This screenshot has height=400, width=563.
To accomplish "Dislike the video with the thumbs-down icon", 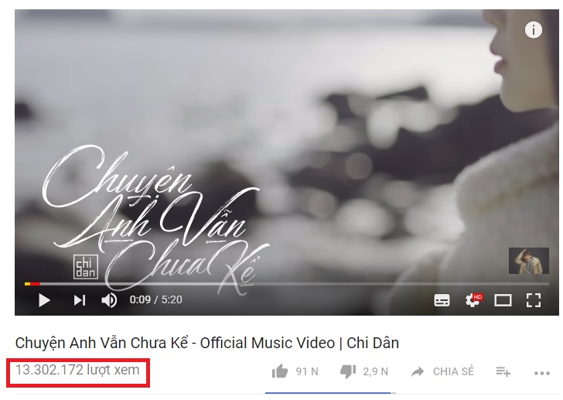I will [x=348, y=371].
